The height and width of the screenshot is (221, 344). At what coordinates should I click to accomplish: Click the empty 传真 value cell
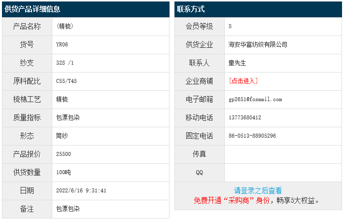point(282,154)
